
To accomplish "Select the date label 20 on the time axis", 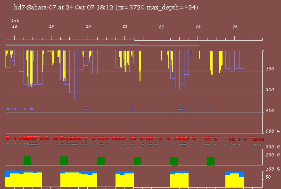I will pyautogui.click(x=88, y=26).
